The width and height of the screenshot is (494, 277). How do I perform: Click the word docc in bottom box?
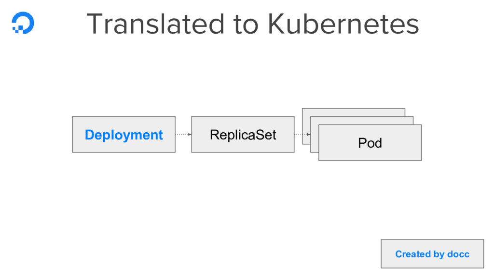(x=458, y=254)
